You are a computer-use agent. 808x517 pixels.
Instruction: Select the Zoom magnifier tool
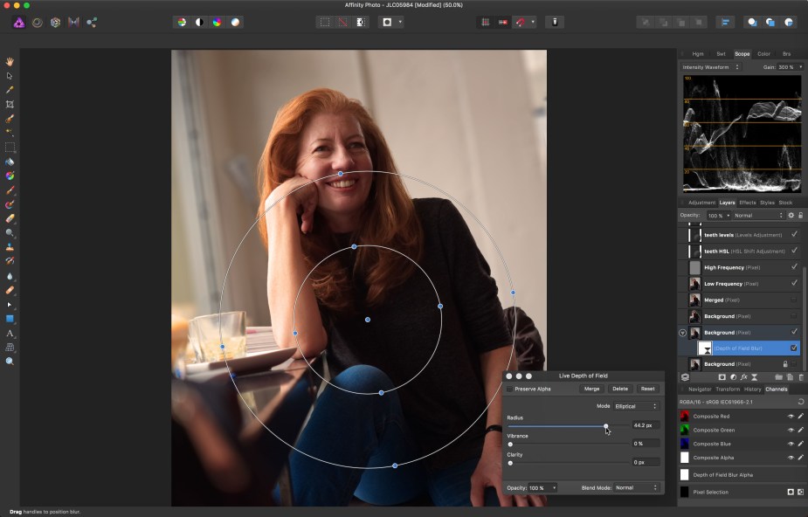pyautogui.click(x=10, y=362)
